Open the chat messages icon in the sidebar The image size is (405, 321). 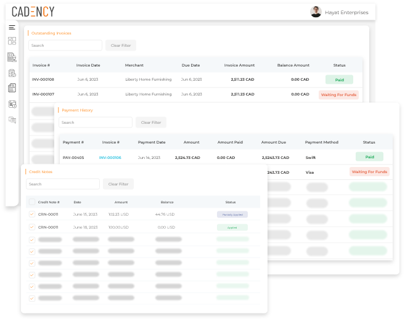coord(12,120)
